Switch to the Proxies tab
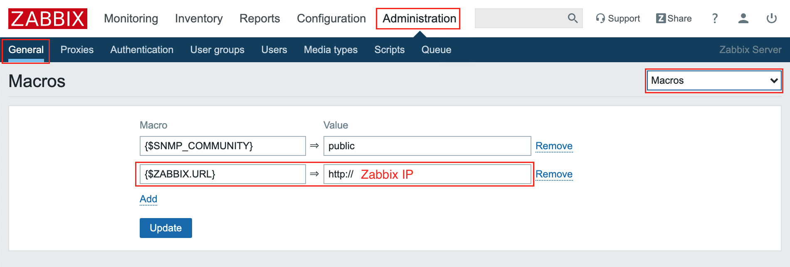This screenshot has width=790, height=267. 77,50
